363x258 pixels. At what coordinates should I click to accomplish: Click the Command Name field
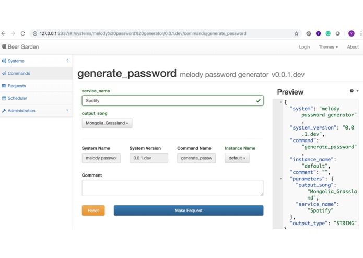196,158
